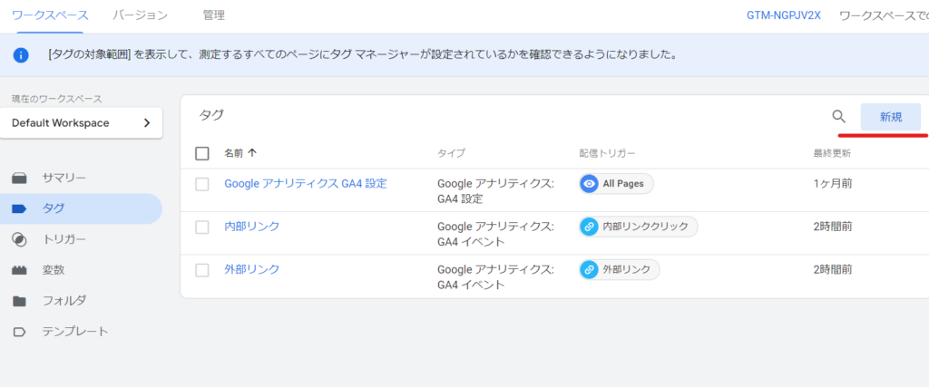Screen dimensions: 929x387
Task: Click the トリガー circle icon in sidebar
Action: pyautogui.click(x=19, y=239)
